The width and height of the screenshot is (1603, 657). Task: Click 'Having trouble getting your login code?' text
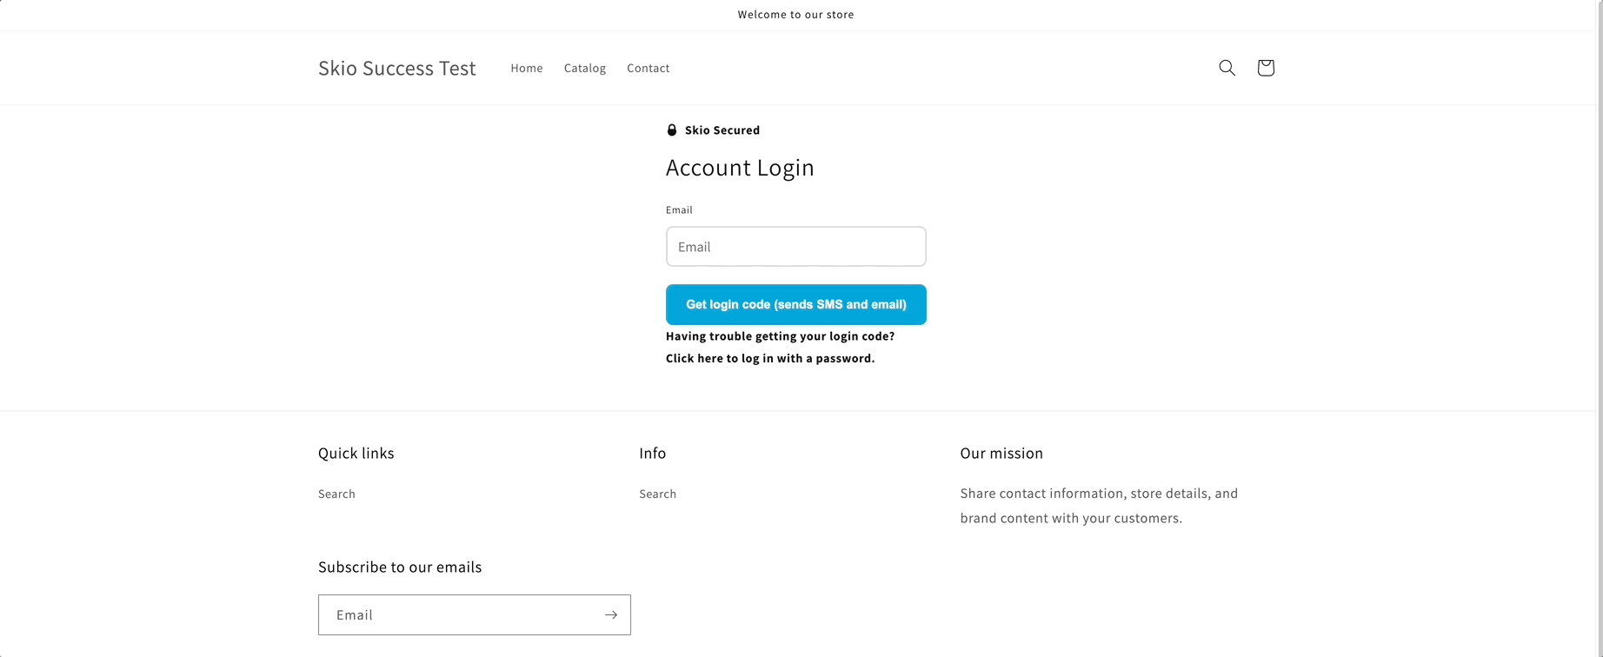pyautogui.click(x=780, y=335)
